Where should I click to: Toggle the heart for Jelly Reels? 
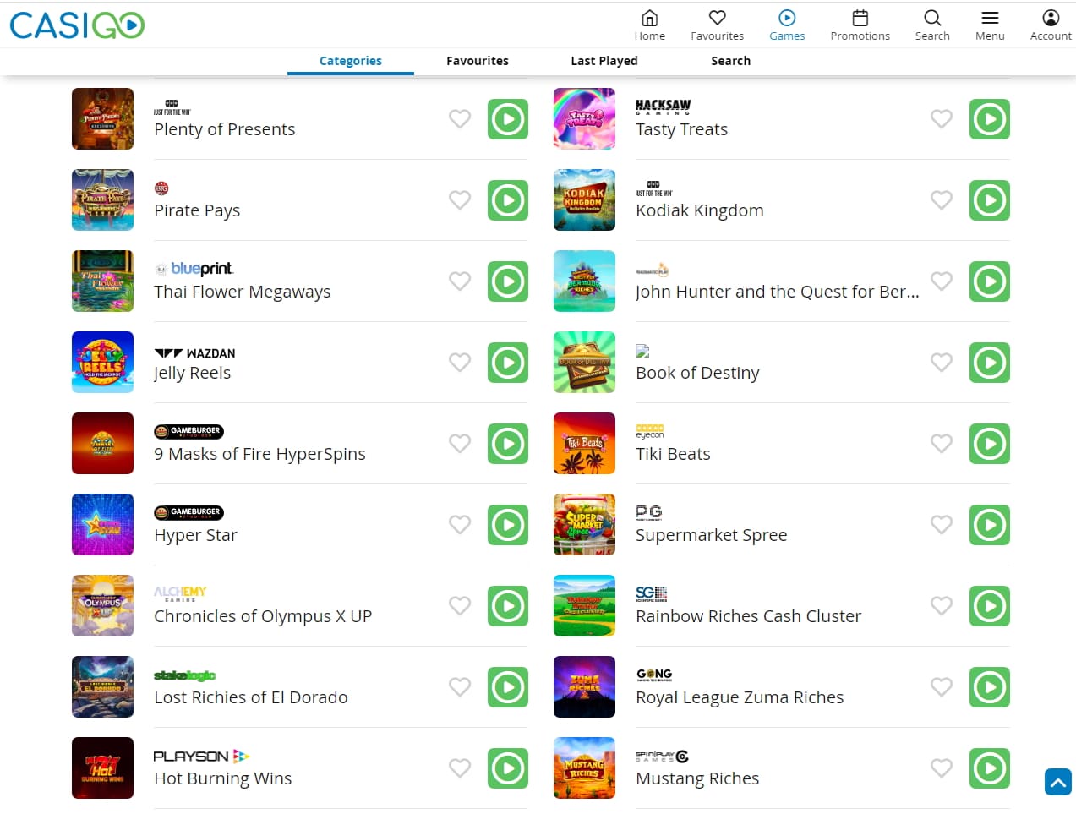(460, 363)
